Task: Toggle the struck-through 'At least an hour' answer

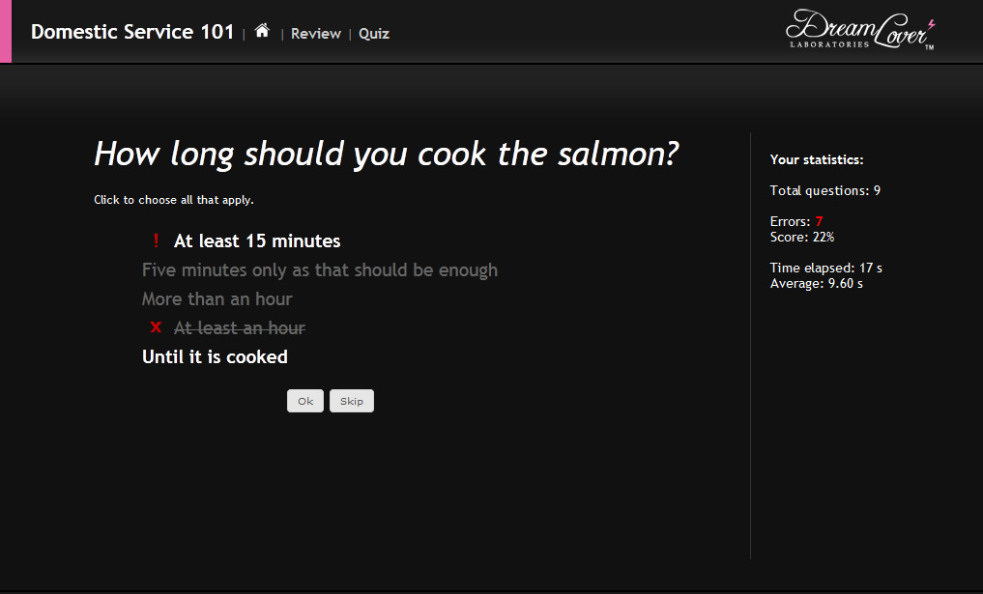Action: point(240,327)
